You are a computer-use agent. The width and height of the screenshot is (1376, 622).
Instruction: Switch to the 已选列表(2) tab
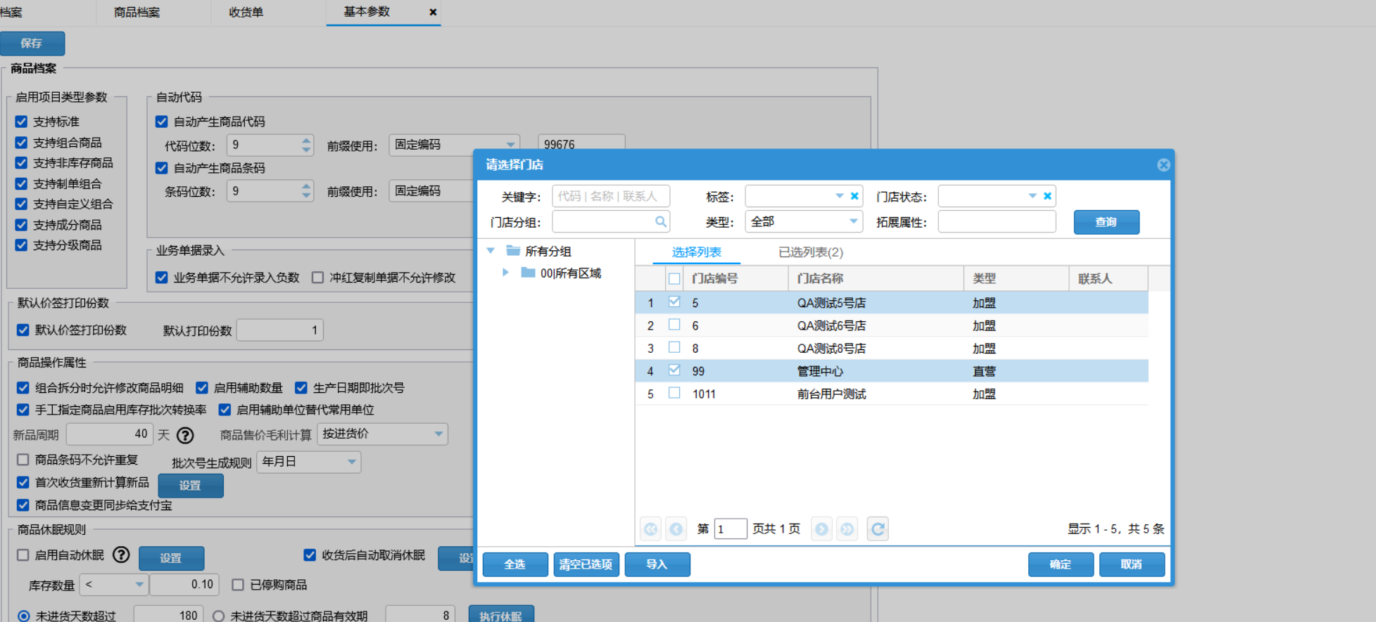810,252
